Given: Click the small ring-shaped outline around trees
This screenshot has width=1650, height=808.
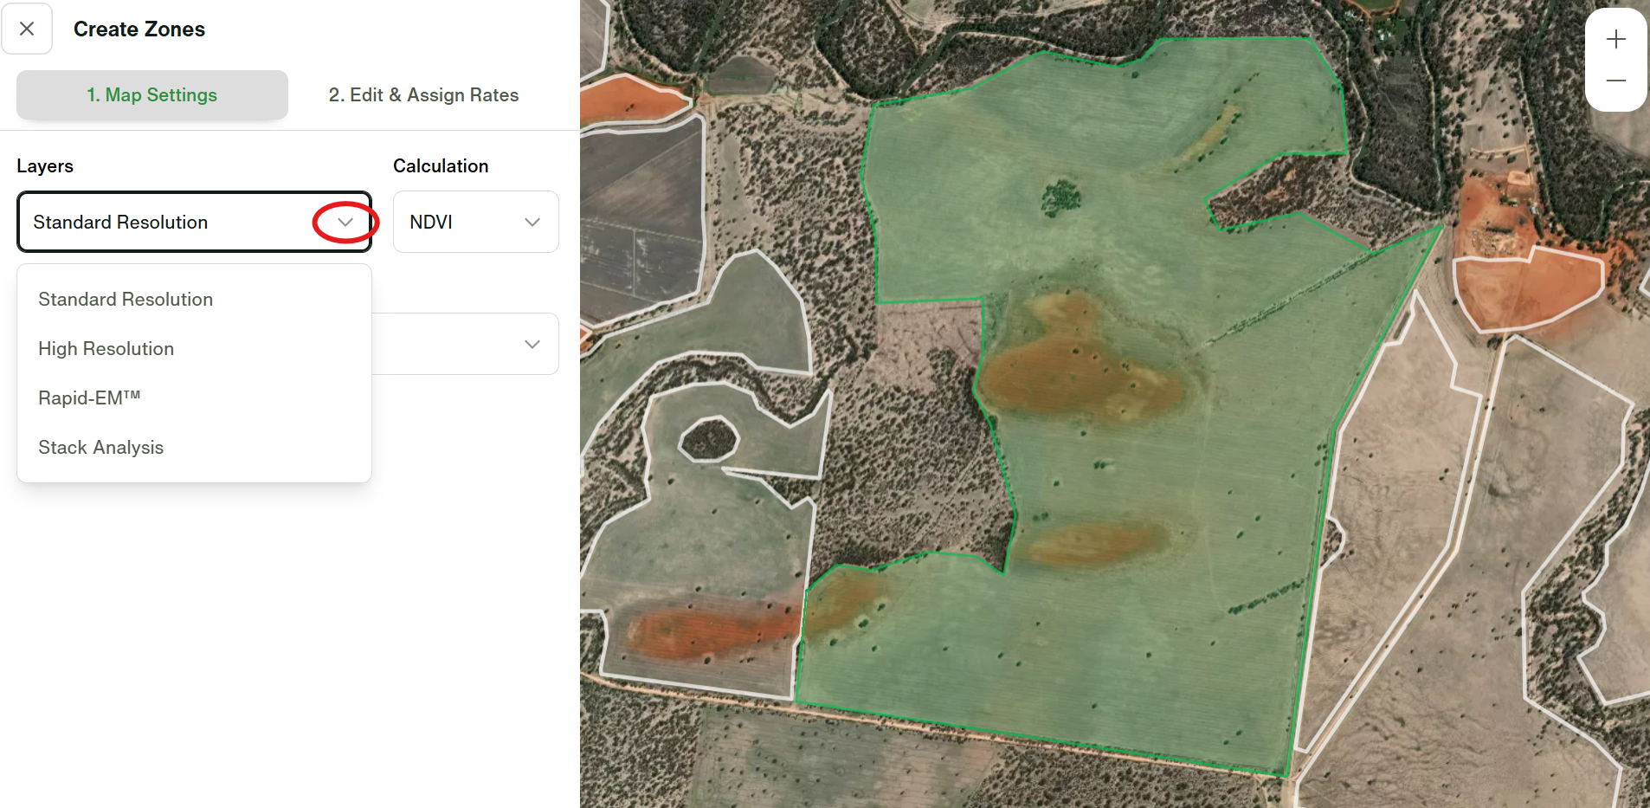Looking at the screenshot, I should (708, 438).
